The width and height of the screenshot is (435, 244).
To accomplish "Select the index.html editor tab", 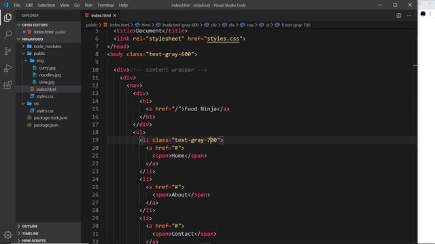I will pos(101,16).
